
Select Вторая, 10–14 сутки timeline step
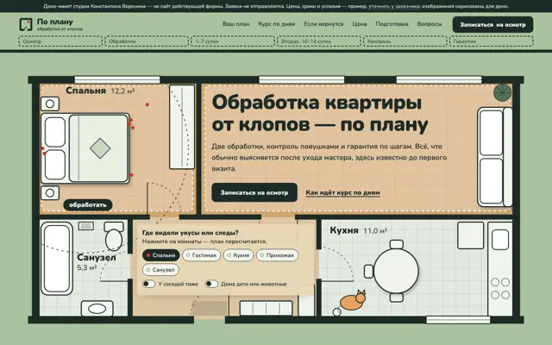(x=319, y=41)
